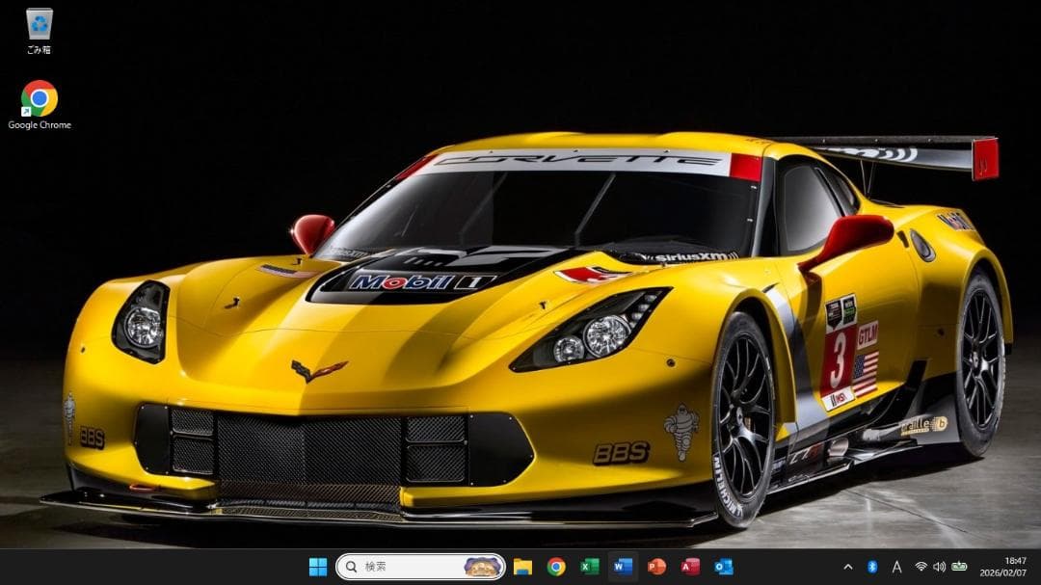Open the volume slider from the speaker icon
Screen dimensions: 1041x585
[941, 567]
